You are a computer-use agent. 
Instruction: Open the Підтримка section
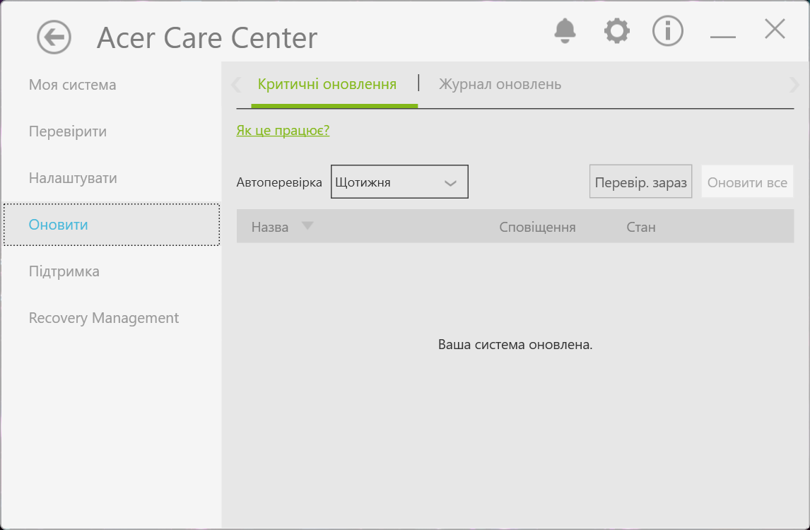pyautogui.click(x=64, y=271)
